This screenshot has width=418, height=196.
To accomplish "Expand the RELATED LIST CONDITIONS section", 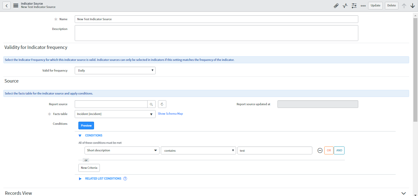I will tap(80, 179).
